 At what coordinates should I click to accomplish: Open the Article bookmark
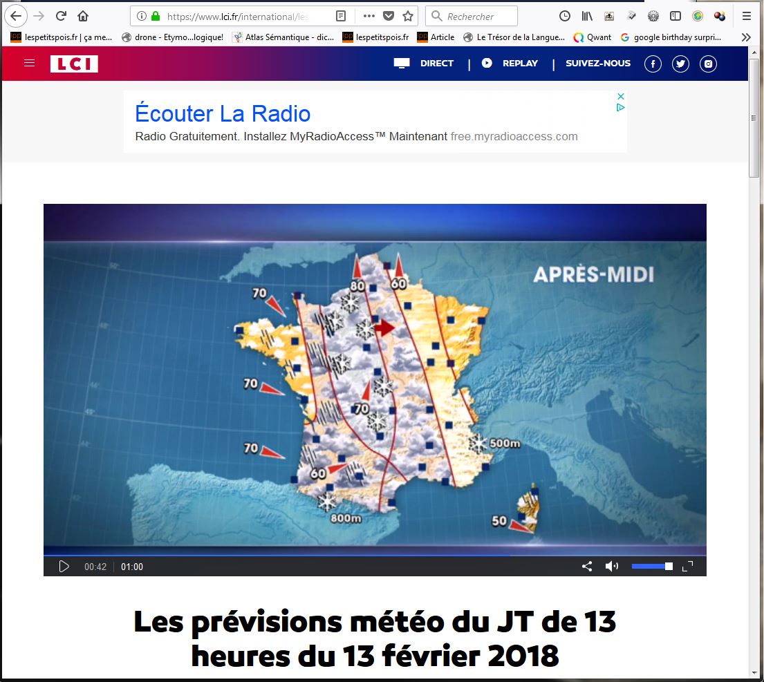pyautogui.click(x=436, y=37)
